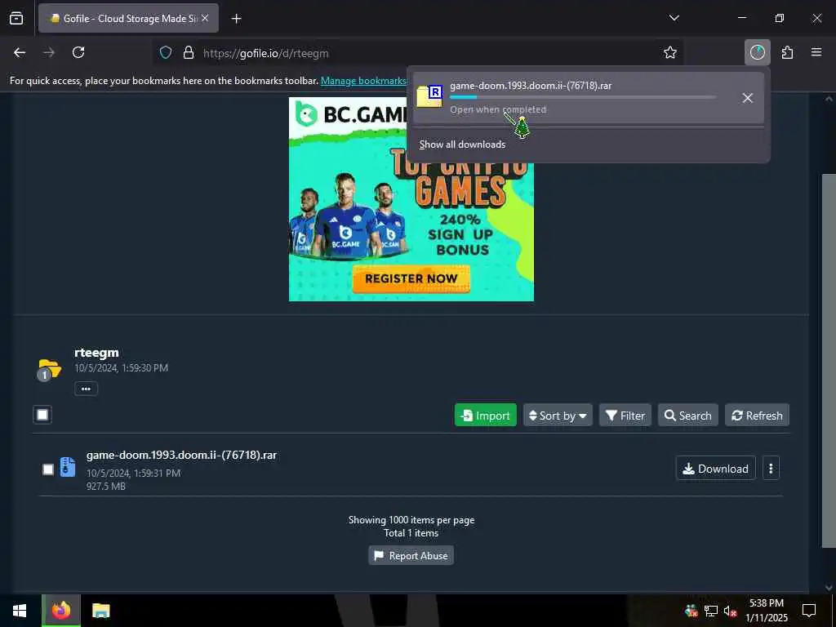Click the scrollbar down arrow
Viewport: 836px width, 627px height.
829,587
